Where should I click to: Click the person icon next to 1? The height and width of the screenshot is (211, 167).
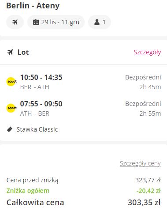tap(97, 22)
